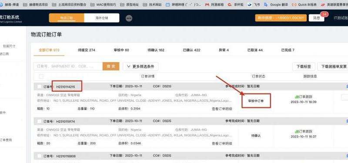The height and width of the screenshot is (163, 348).
Task: Click the 审核中订单 status text
Action: coord(256,101)
